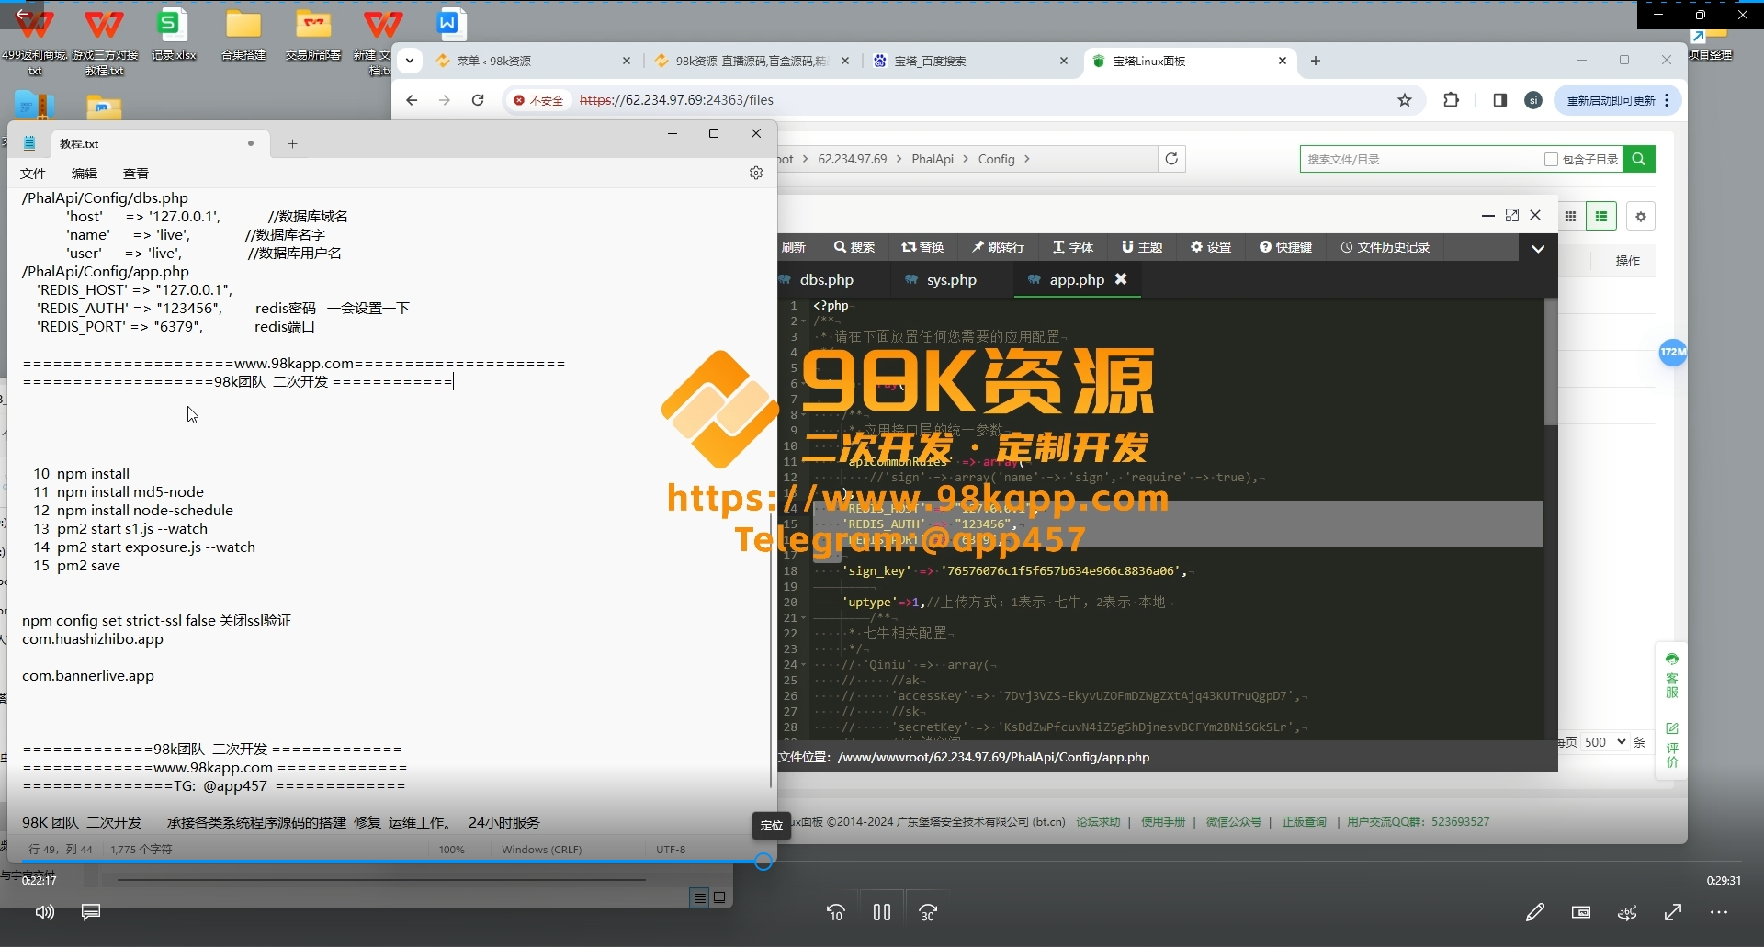Screen dimensions: 1764x947
Task: Fold code at line 24
Action: click(804, 664)
